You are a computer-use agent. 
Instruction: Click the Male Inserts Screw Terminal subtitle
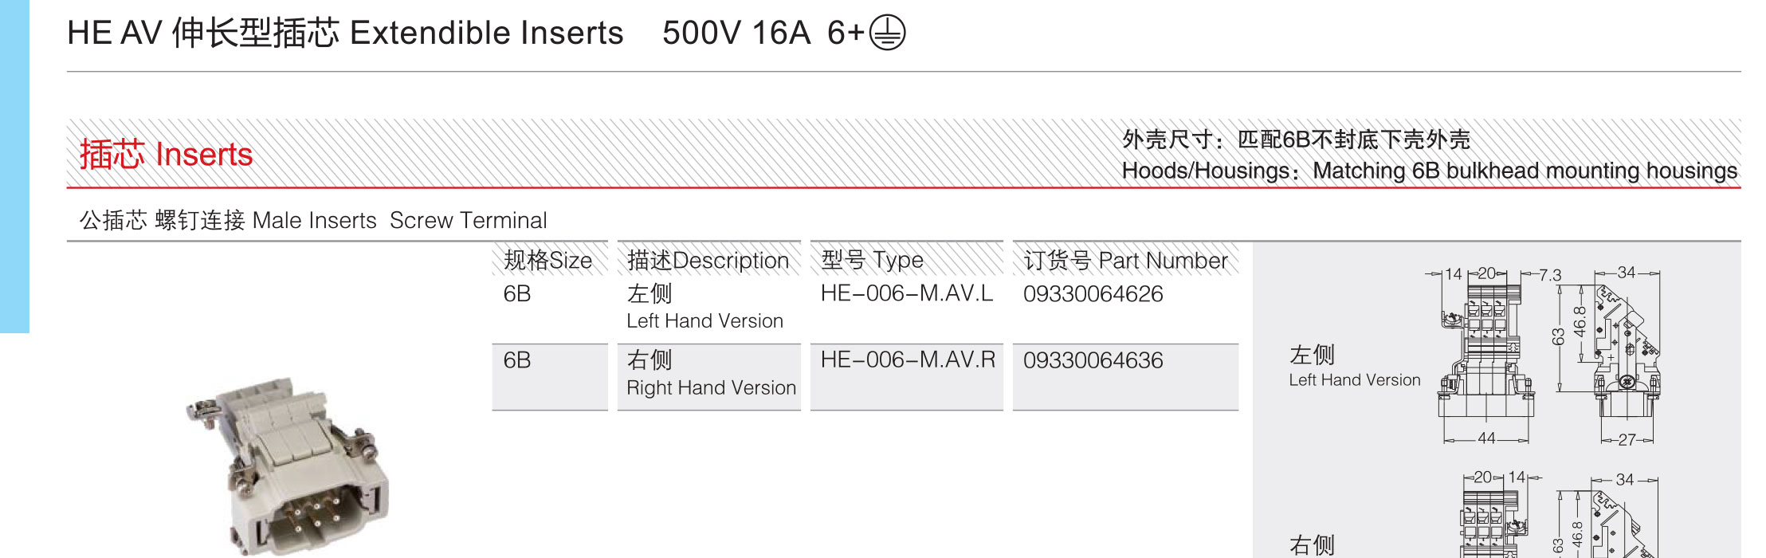pyautogui.click(x=313, y=221)
